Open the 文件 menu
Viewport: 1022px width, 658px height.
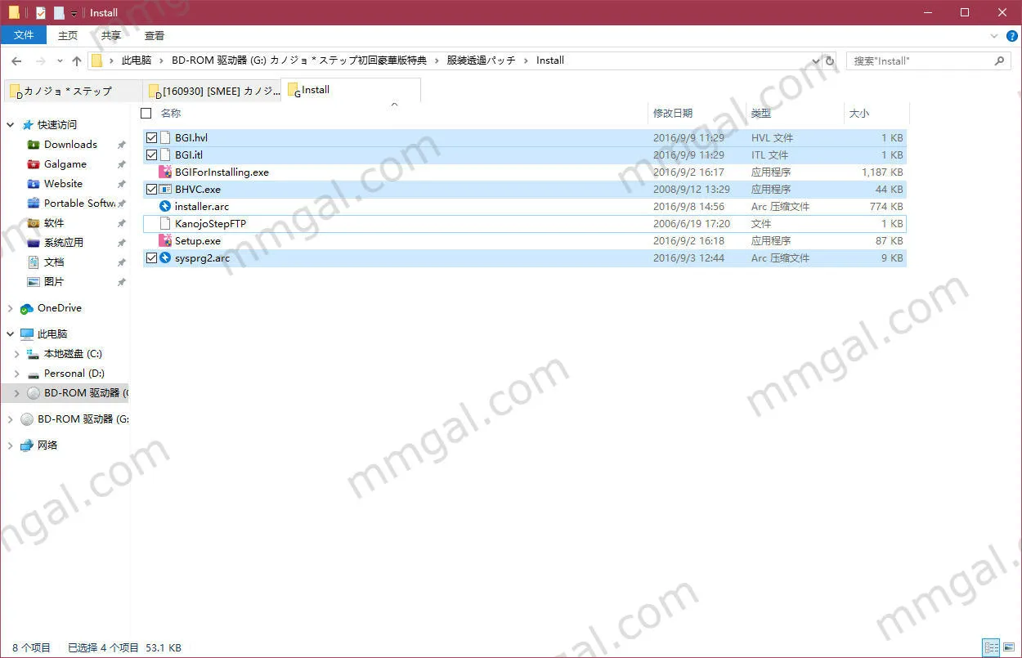point(24,35)
